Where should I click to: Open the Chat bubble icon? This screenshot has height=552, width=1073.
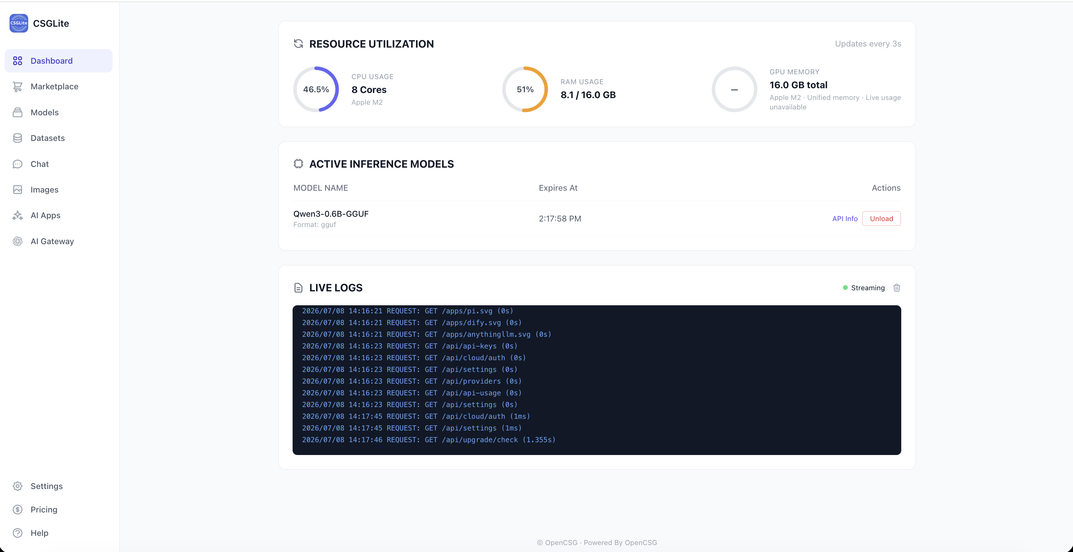pyautogui.click(x=18, y=164)
